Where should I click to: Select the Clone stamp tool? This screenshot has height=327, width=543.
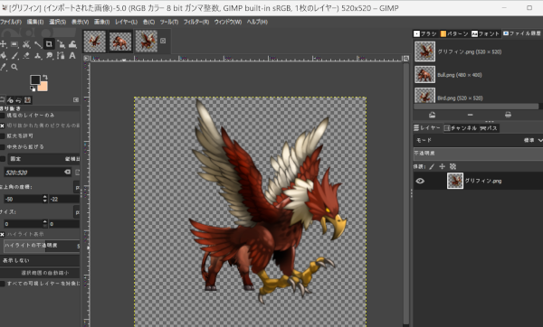tap(38, 56)
